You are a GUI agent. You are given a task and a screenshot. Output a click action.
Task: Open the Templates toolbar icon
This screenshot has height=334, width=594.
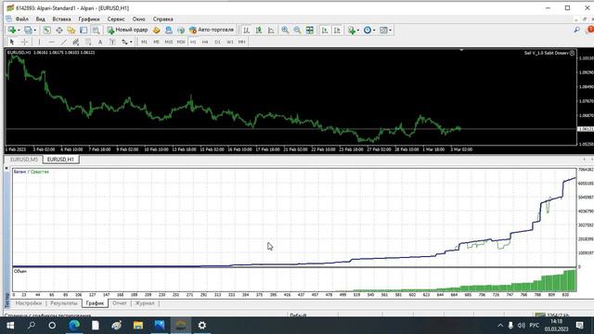[x=383, y=31]
